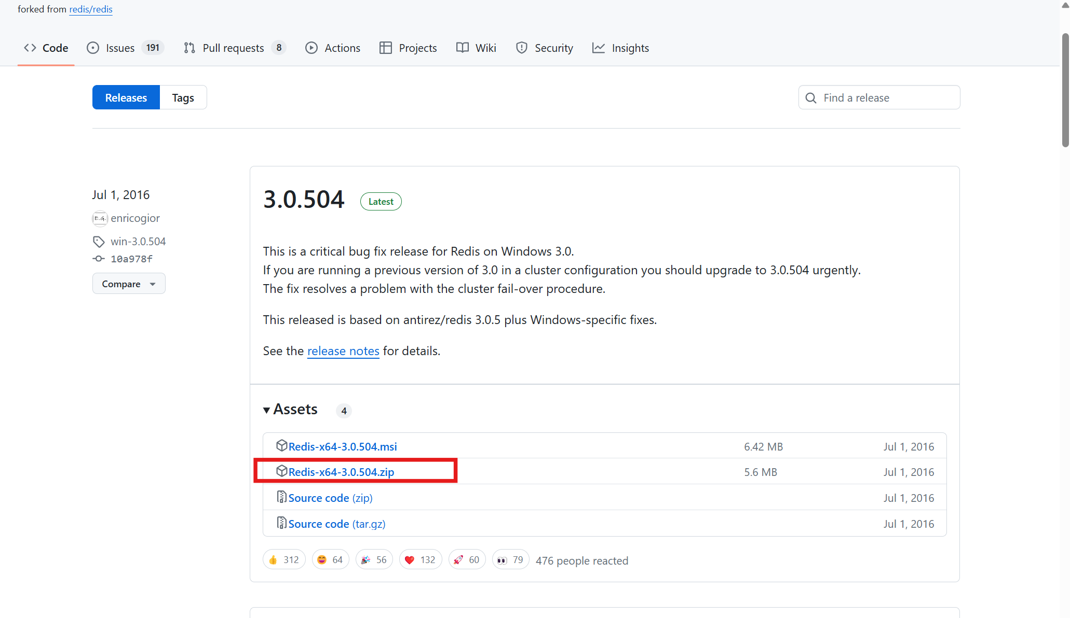
Task: Click the search magnifier icon
Action: click(811, 97)
